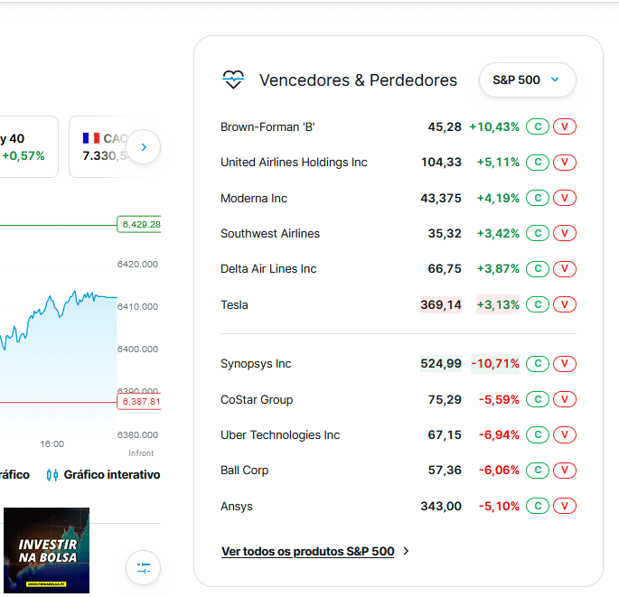
Task: Open Delta Air Lines Inc stock
Action: (268, 269)
